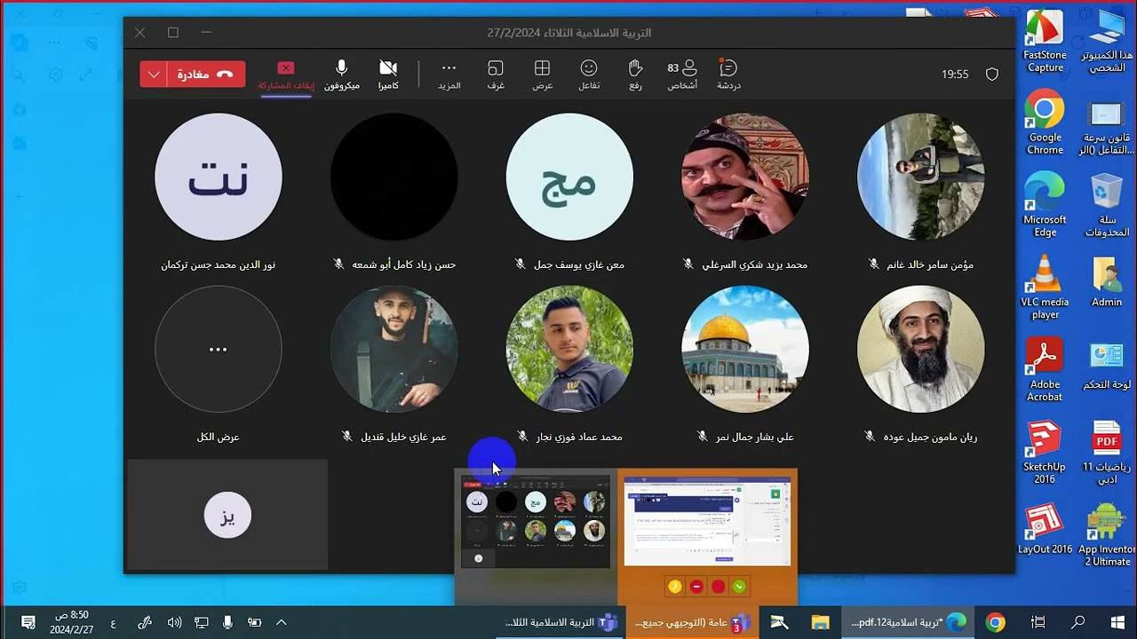This screenshot has height=639, width=1137.
Task: Switch to the Edge PDF tab تربية اسلامية12.pdf in the taskbar
Action: (x=906, y=622)
